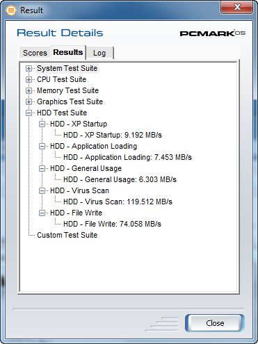Select System Test Suite tree item
Image resolution: width=258 pixels, height=344 pixels.
pos(67,68)
